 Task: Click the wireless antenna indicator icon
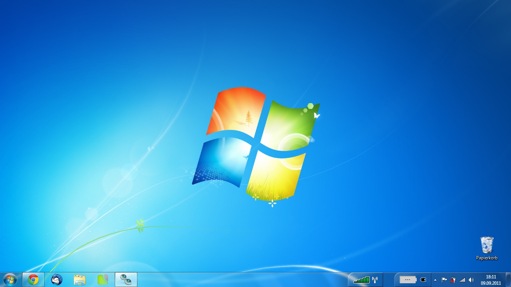(375, 280)
